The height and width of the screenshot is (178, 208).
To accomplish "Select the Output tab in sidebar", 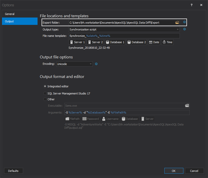I will click(20, 21).
